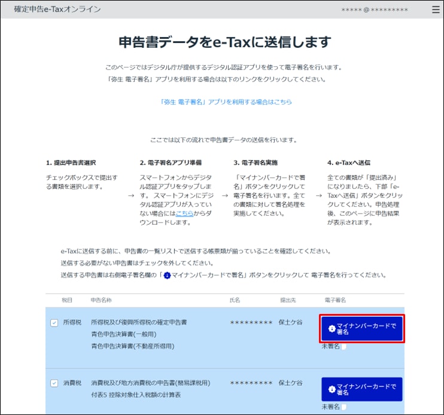
Task: Click the 電子署名 column header
Action: 335,300
